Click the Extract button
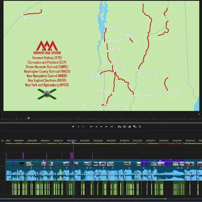This screenshot has width=202, height=202. tap(124, 127)
